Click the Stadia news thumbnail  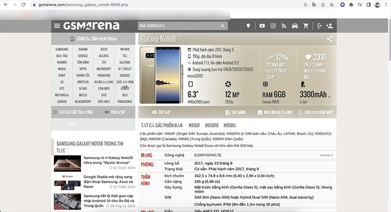point(67,182)
